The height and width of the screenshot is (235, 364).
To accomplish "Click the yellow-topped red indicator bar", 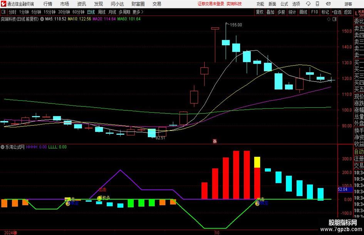I will click(257, 178).
